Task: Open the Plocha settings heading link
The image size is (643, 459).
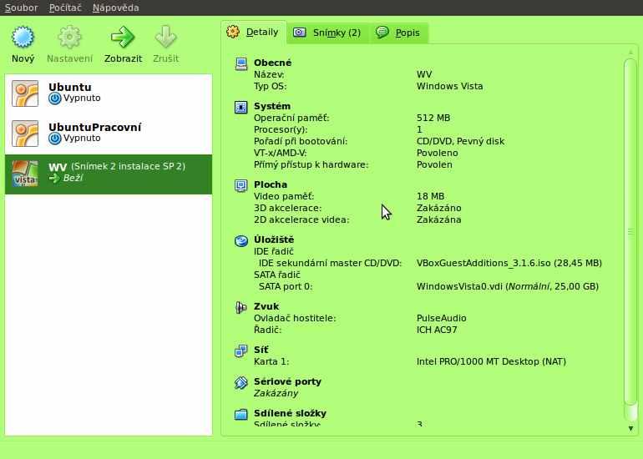Action: pos(271,184)
